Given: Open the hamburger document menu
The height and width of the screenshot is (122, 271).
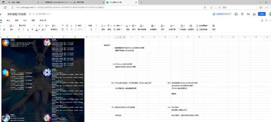Looking at the screenshot, I should click(242, 14).
